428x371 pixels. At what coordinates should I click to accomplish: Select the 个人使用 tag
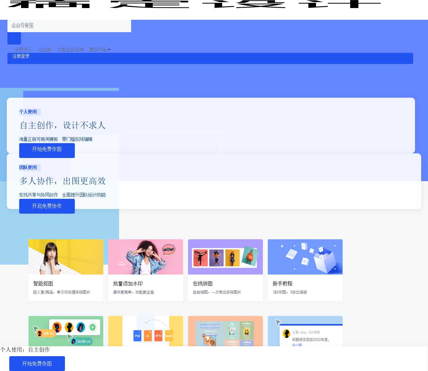tap(30, 112)
